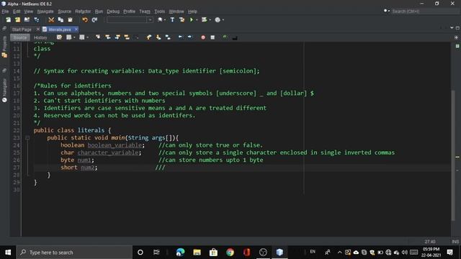Click the Build Project hammer icon

tap(172, 20)
